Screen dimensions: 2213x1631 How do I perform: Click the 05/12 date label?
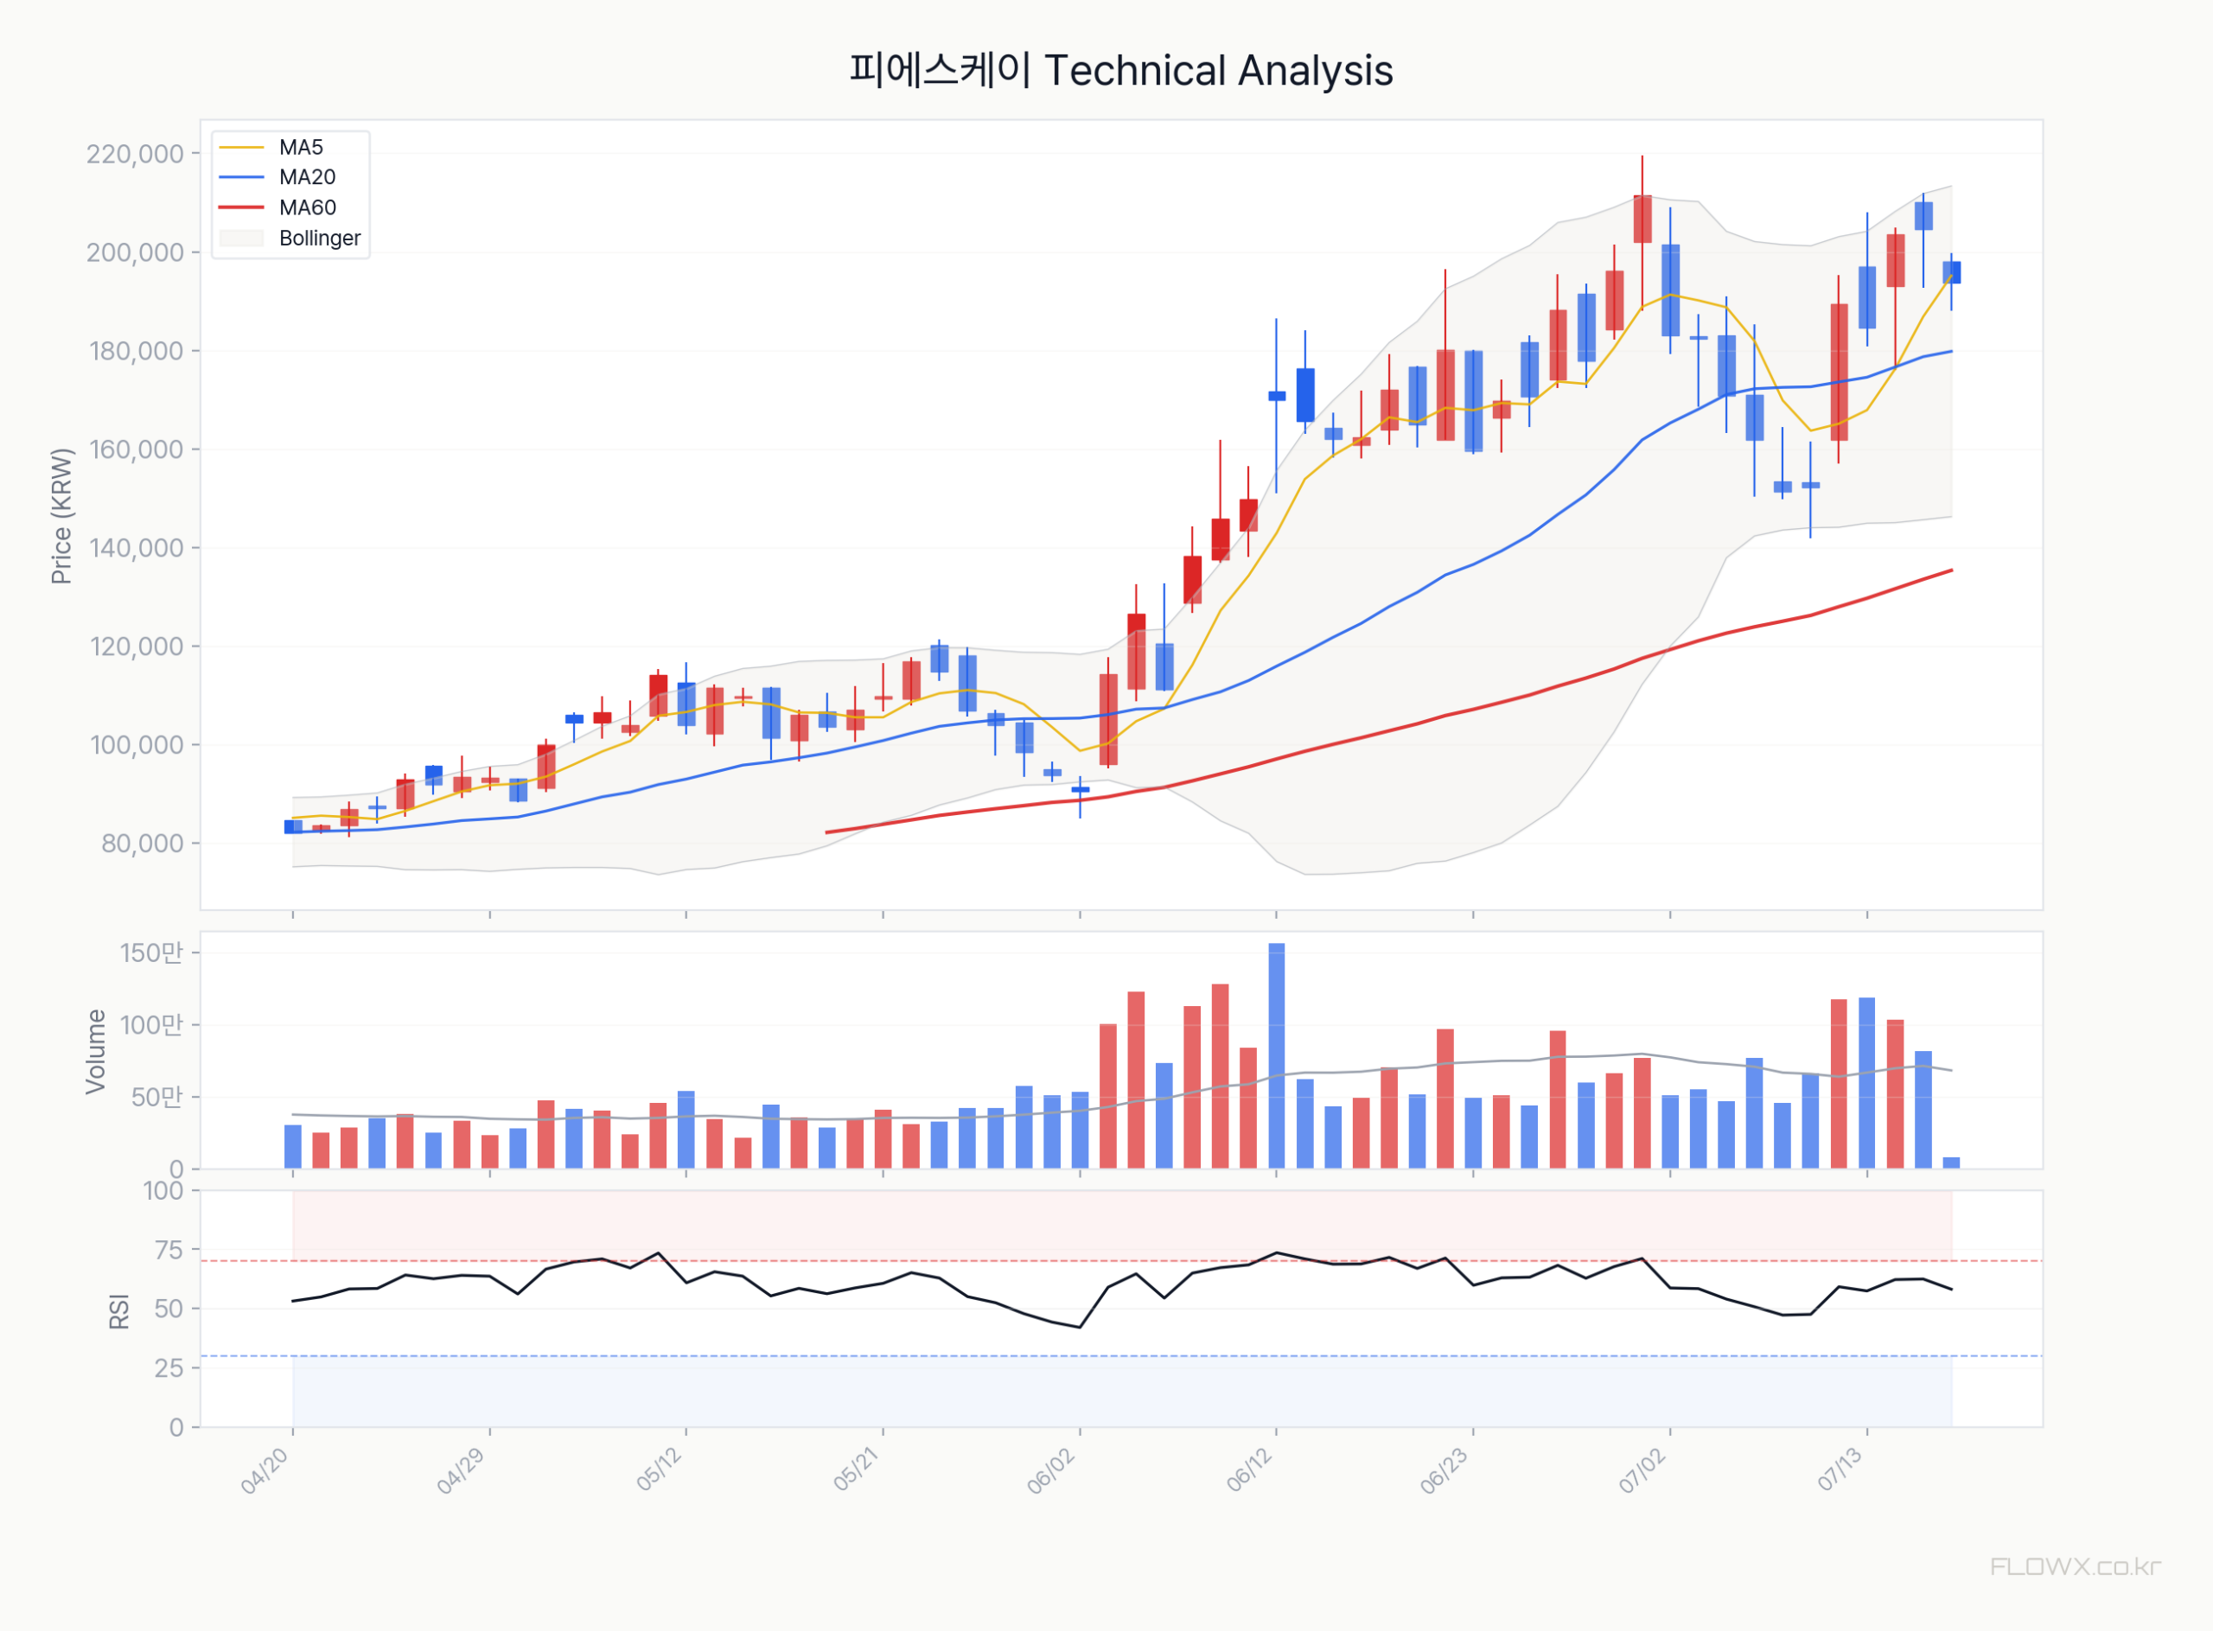[x=660, y=1470]
